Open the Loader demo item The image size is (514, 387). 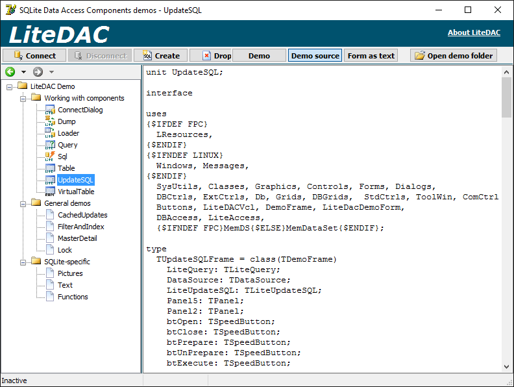pos(68,133)
